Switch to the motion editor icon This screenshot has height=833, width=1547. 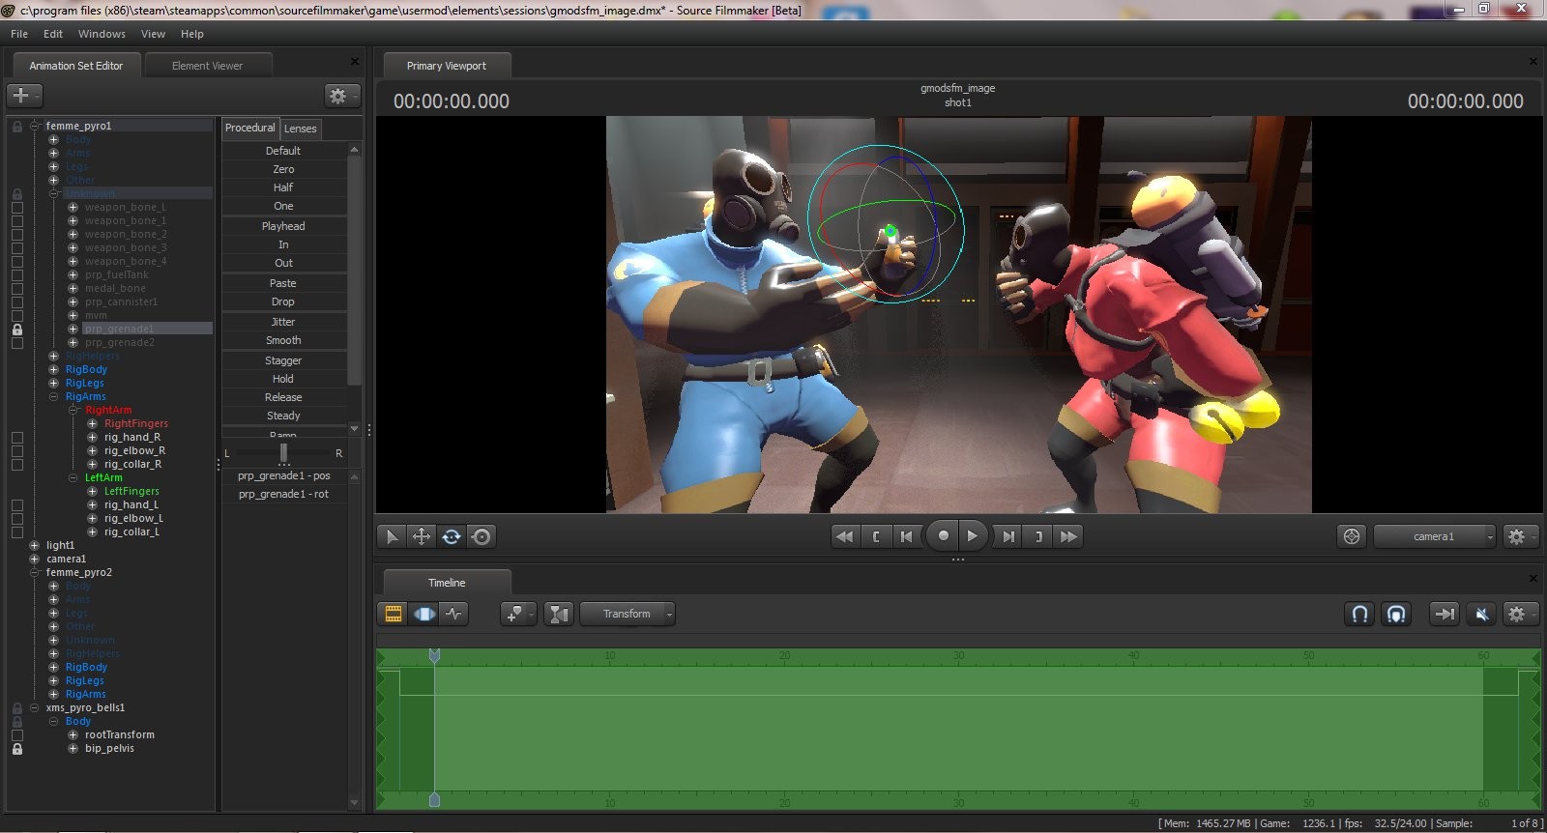424,614
